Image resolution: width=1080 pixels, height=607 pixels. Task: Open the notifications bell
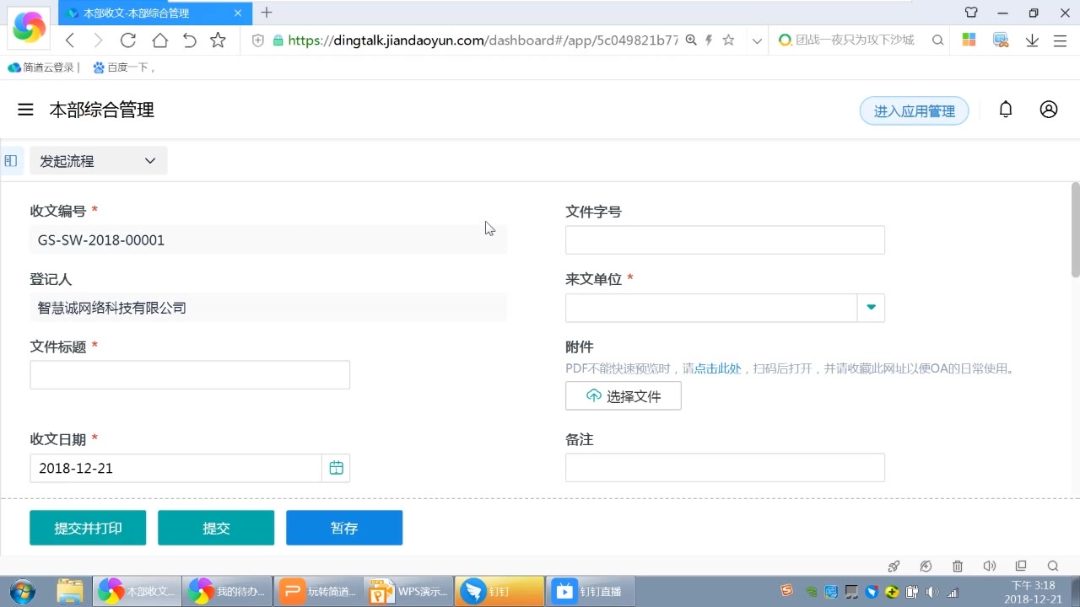[x=1006, y=110]
